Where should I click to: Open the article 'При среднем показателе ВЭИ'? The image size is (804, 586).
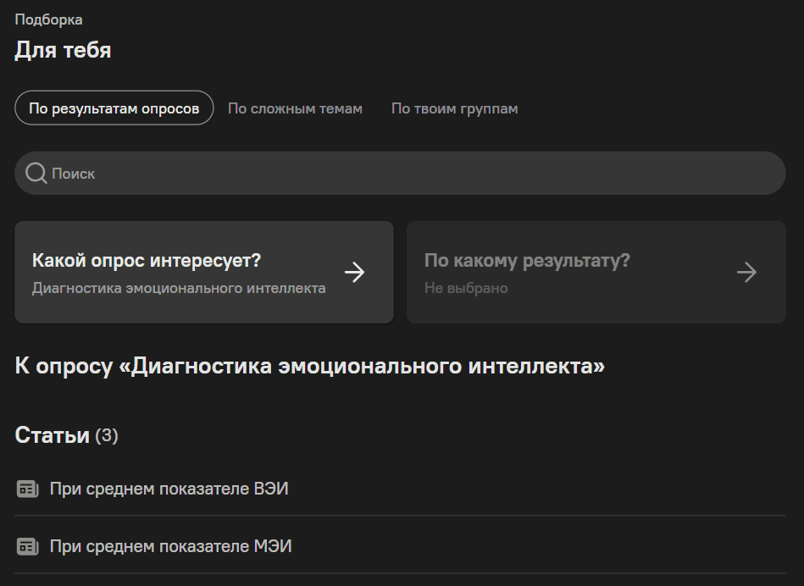tap(169, 489)
